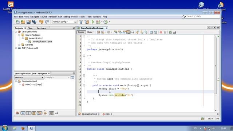Click the Comment editor toolbar icon

pos(170,32)
